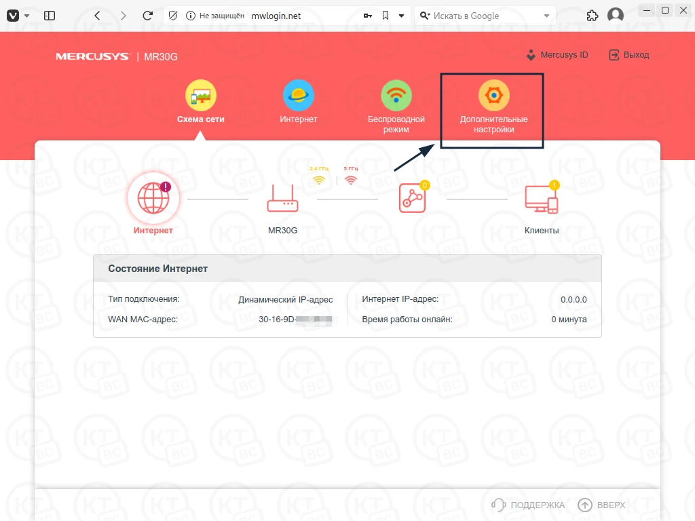This screenshot has width=695, height=521.
Task: Focus the Искать в Google search field
Action: pos(485,16)
